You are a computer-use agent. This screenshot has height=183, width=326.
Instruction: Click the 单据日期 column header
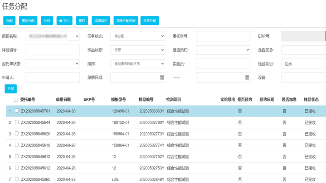[63, 100]
